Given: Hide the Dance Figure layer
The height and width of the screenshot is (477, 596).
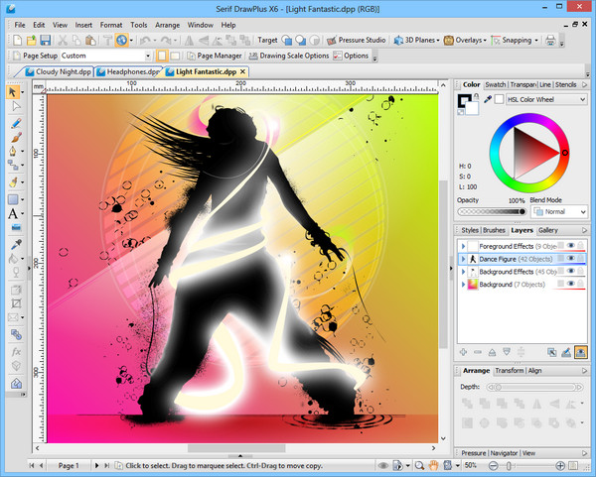Looking at the screenshot, I should [x=570, y=258].
